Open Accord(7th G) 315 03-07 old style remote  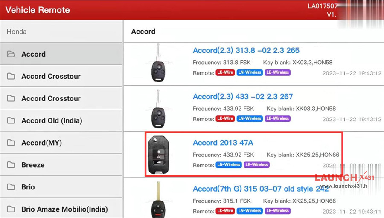coord(261,189)
